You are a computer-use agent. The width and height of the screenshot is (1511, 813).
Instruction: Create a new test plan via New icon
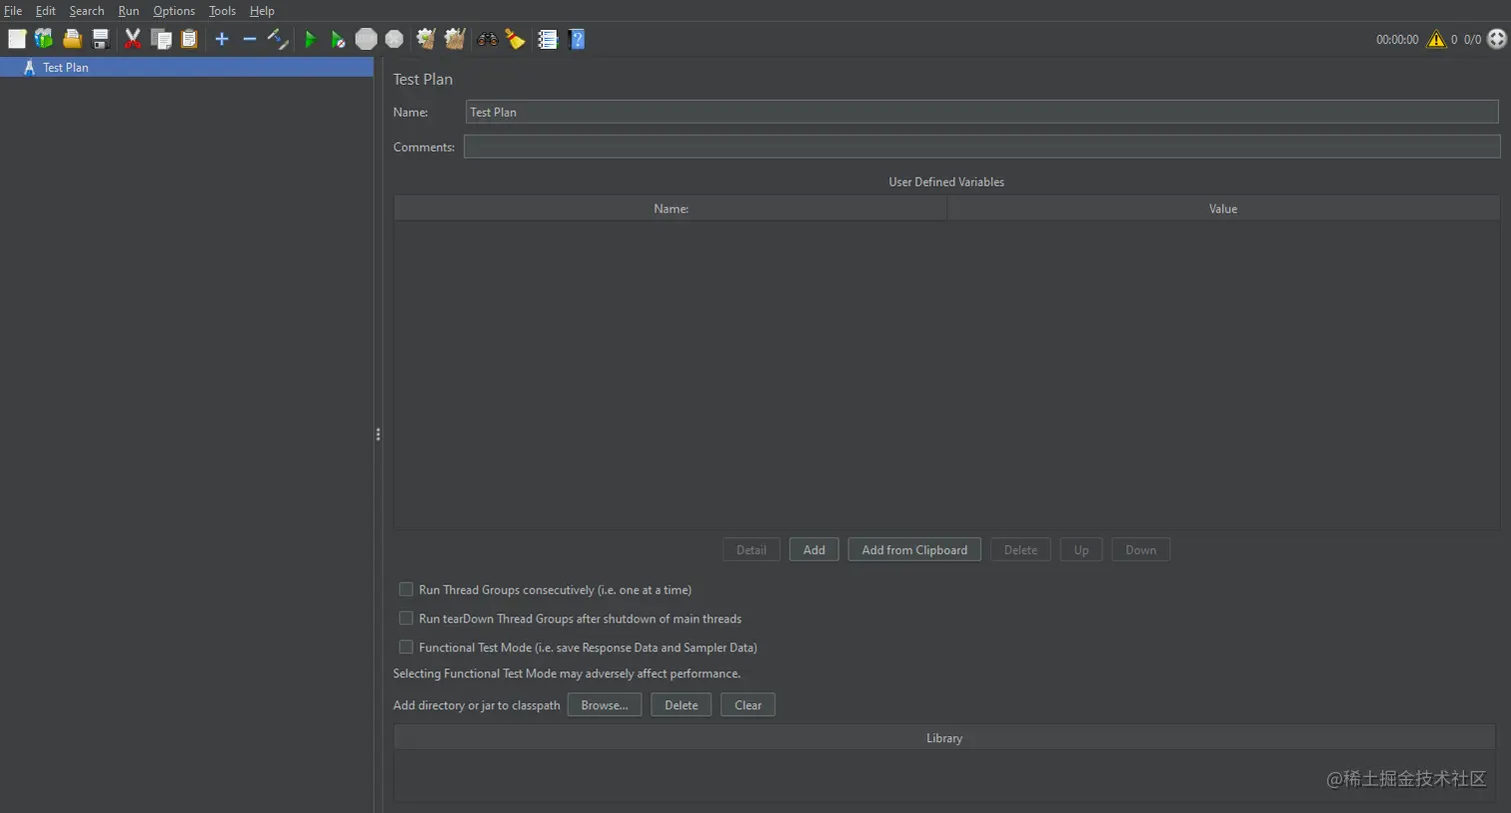(17, 39)
